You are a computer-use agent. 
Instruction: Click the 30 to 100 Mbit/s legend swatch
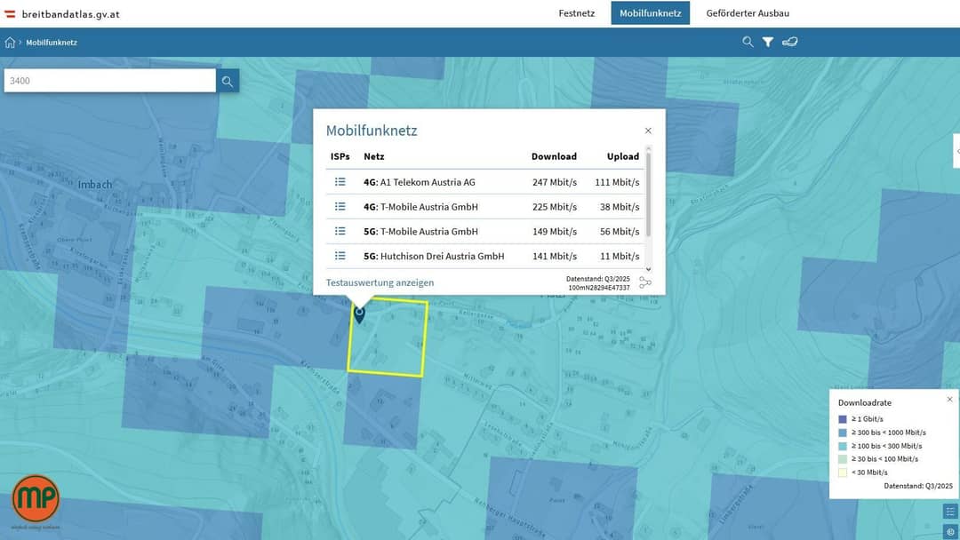tap(843, 458)
